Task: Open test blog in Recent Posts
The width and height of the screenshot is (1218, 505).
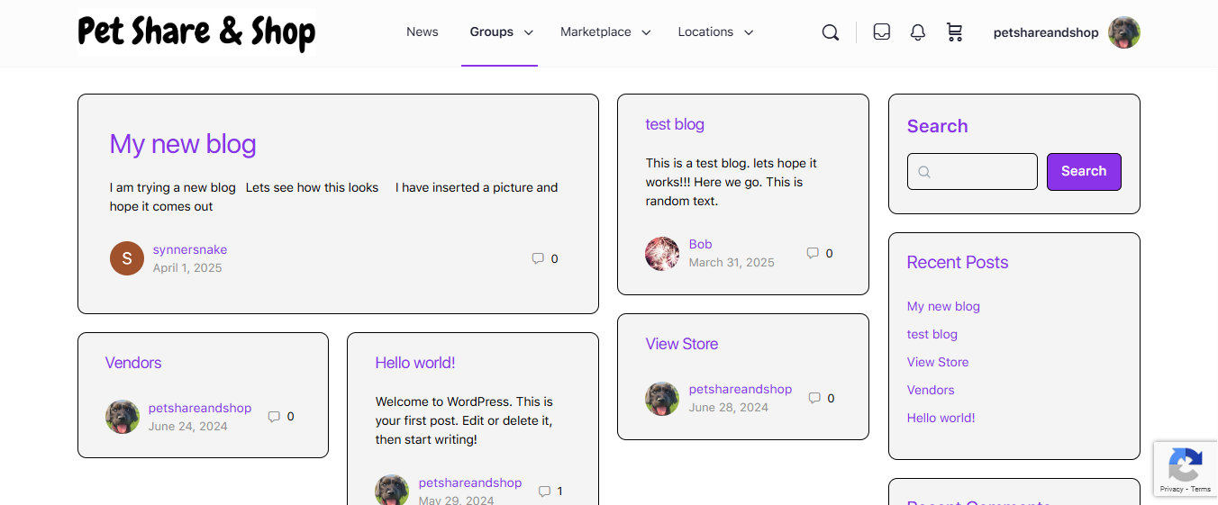Action: tap(932, 334)
